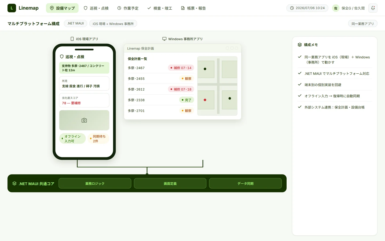Screen dimensions: 385x241
Task: Select the 支持物 多摩-2467 card in the phone
Action: click(84, 68)
